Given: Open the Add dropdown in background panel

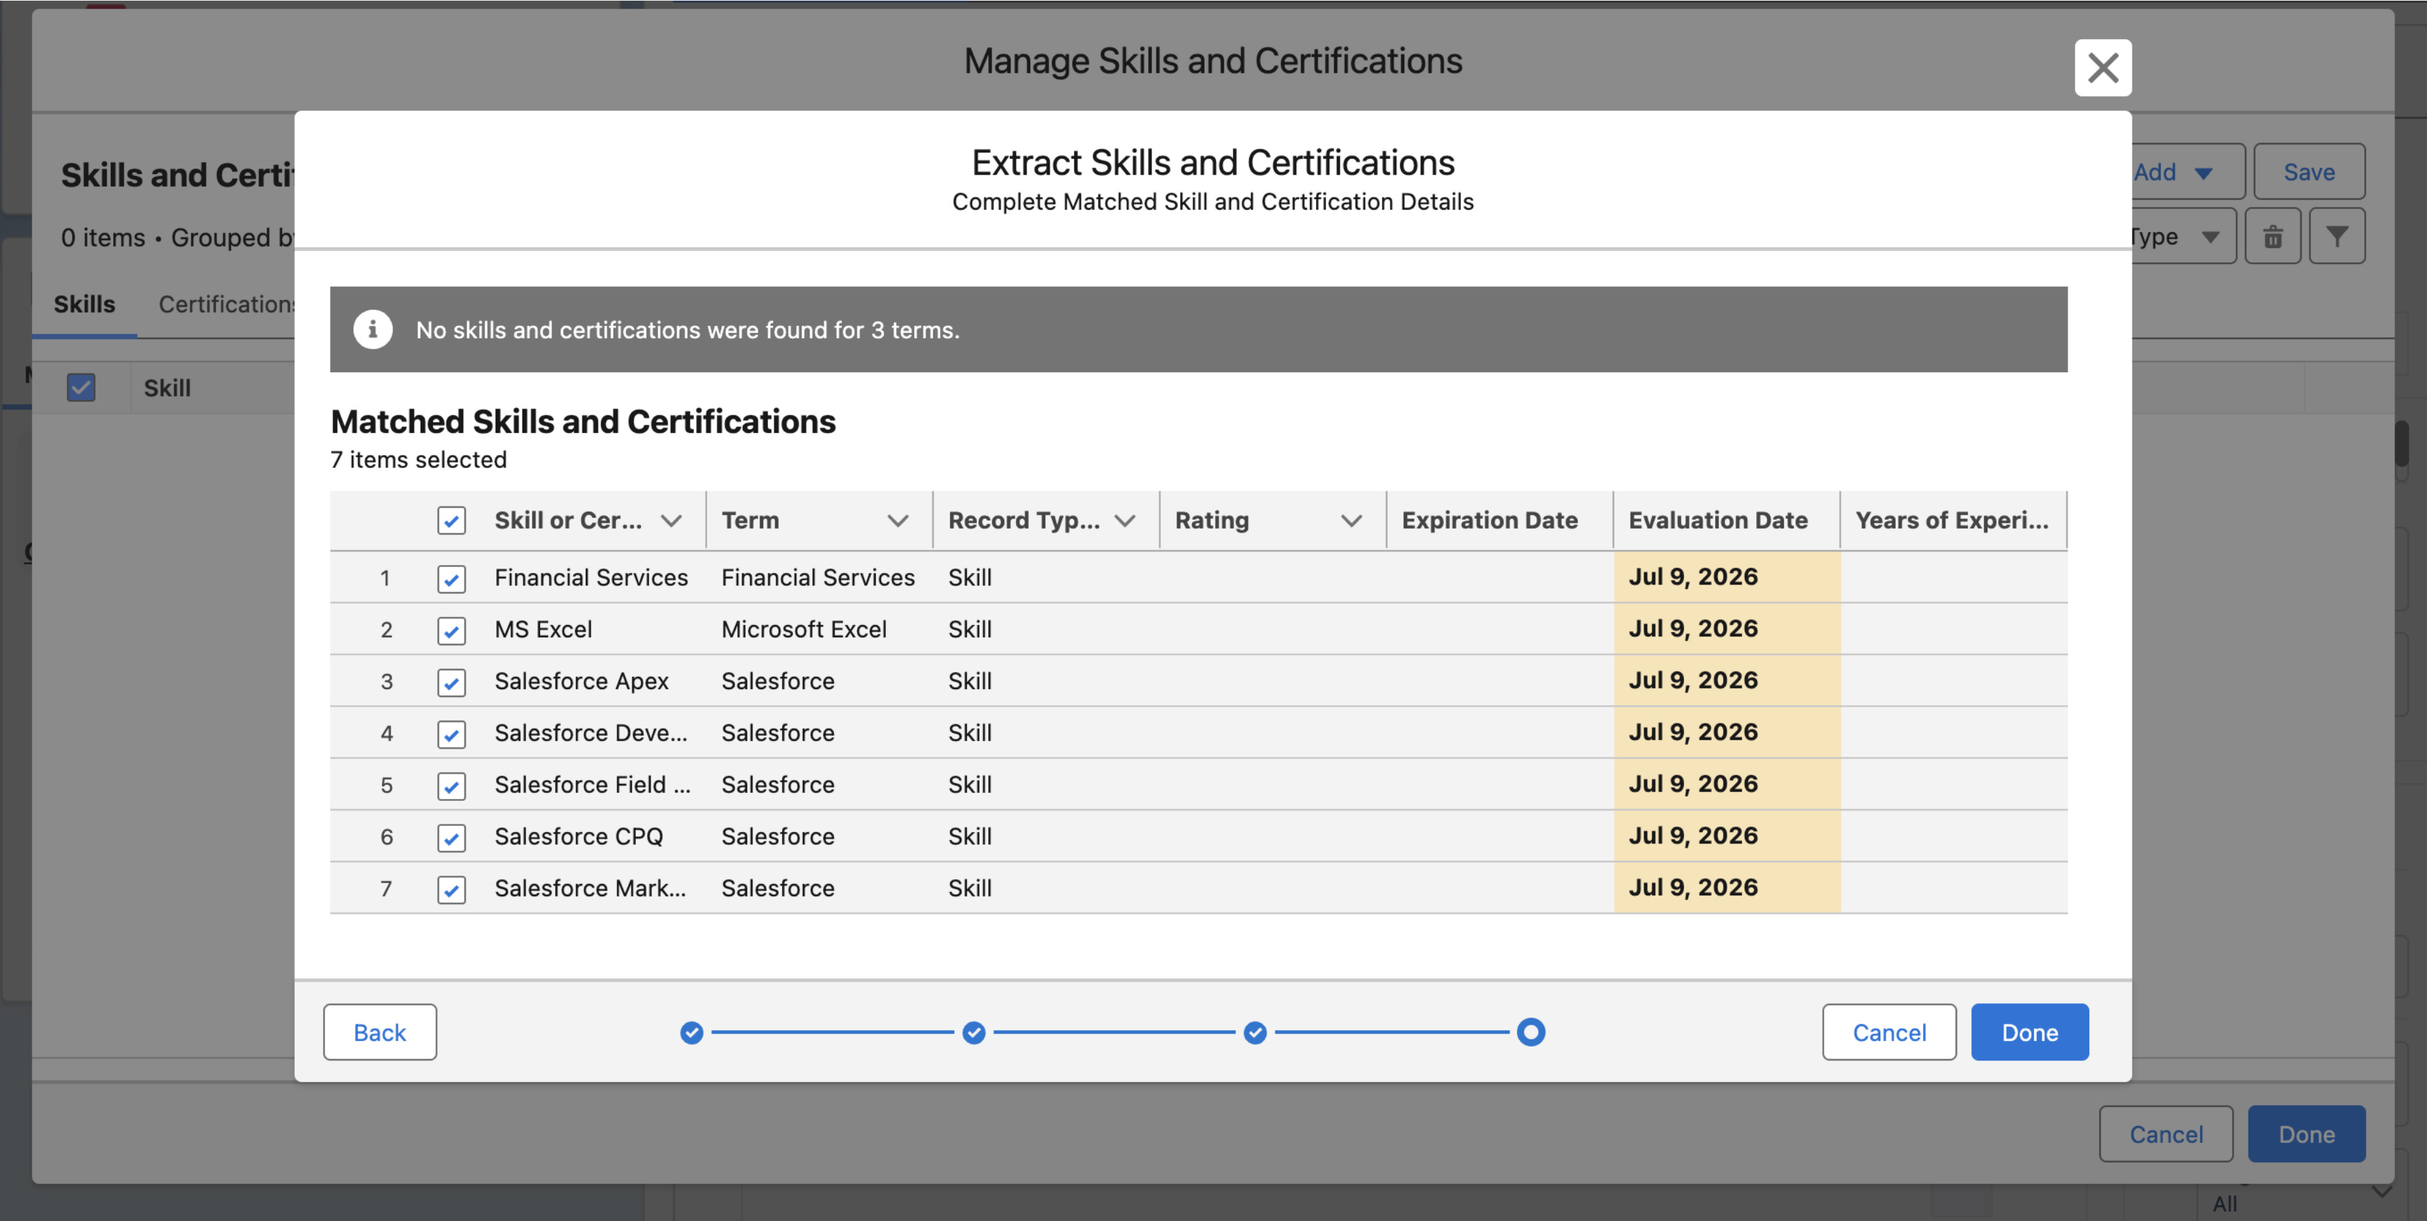Looking at the screenshot, I should click(2188, 171).
